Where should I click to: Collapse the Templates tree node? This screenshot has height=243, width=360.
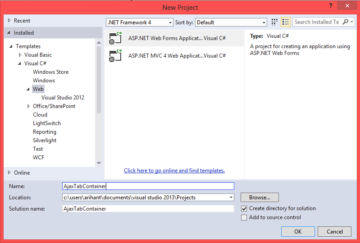[11, 46]
